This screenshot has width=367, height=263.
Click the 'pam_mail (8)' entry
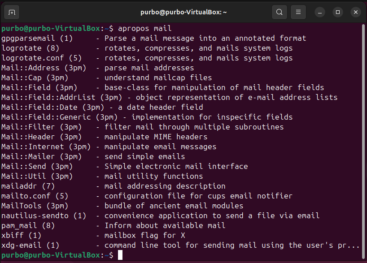click(x=28, y=225)
